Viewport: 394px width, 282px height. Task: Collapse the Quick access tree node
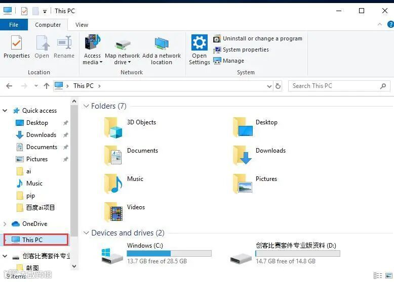5,111
